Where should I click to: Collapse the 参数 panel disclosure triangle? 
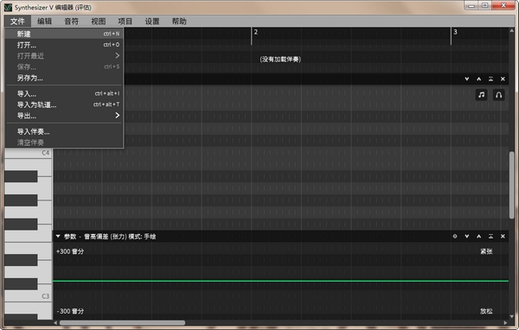tap(58, 236)
